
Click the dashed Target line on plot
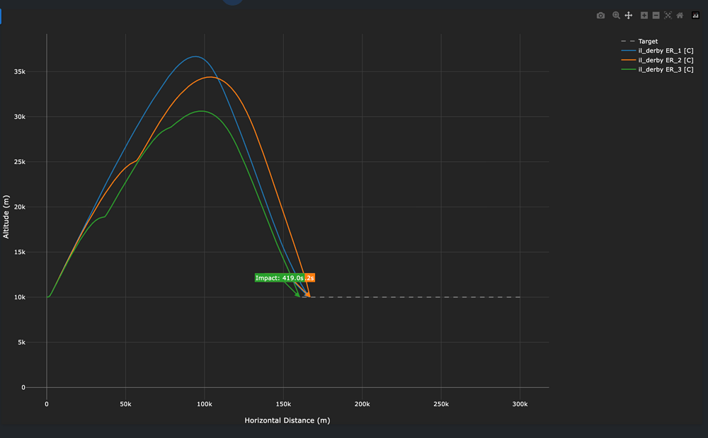click(425, 297)
